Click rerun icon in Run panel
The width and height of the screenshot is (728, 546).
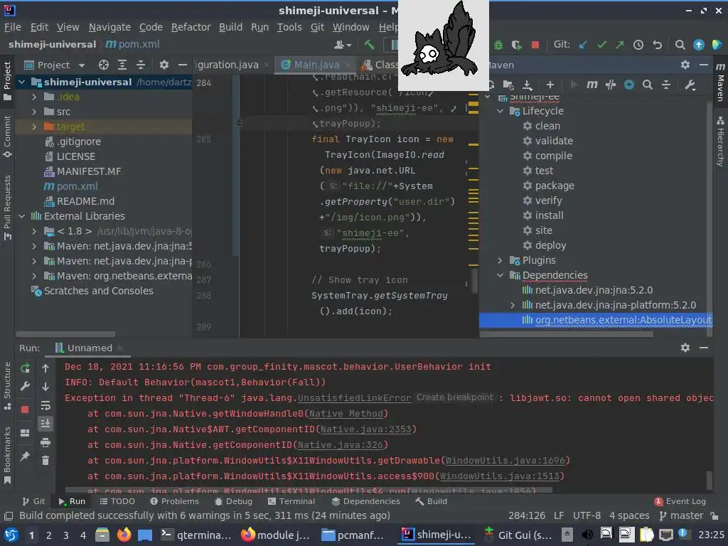point(25,368)
